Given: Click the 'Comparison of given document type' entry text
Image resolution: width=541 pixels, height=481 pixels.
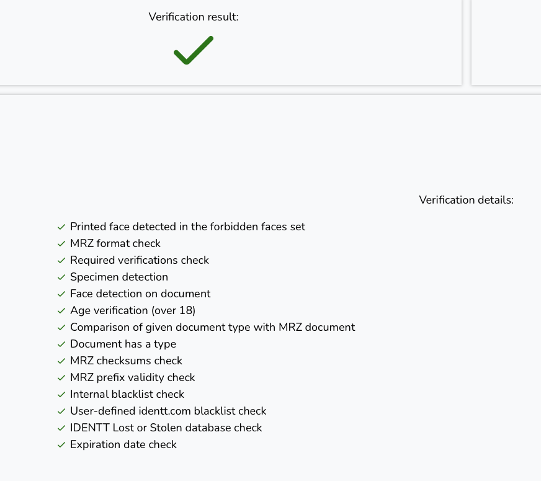Looking at the screenshot, I should coord(212,327).
